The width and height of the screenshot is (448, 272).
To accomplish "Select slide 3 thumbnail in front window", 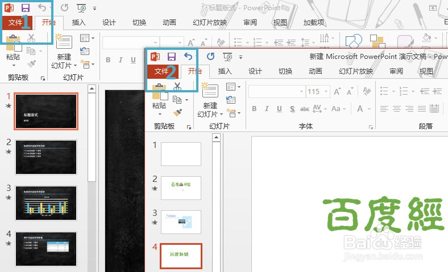I will pyautogui.click(x=181, y=222).
